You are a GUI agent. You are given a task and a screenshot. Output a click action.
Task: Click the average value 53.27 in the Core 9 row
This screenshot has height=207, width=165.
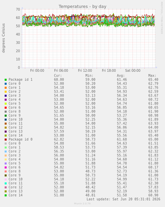coord(122,116)
